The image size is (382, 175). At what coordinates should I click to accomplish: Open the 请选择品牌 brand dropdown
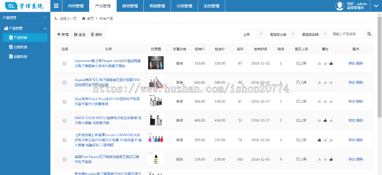tap(314, 34)
